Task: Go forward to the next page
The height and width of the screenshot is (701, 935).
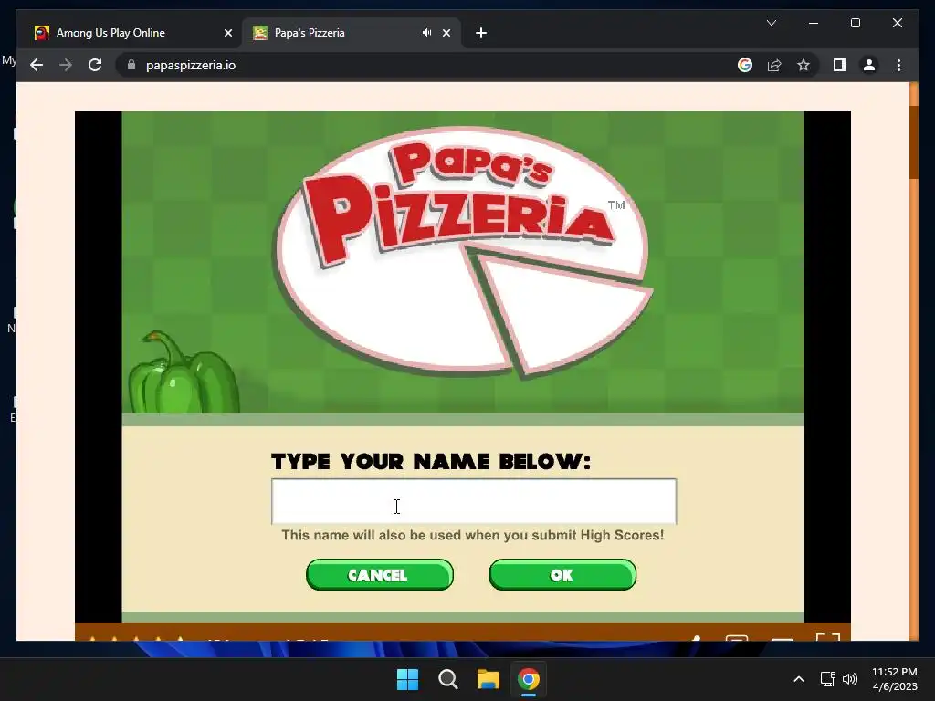Action: click(66, 65)
